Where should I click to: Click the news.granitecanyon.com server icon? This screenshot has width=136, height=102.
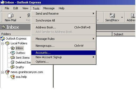tap(7, 72)
